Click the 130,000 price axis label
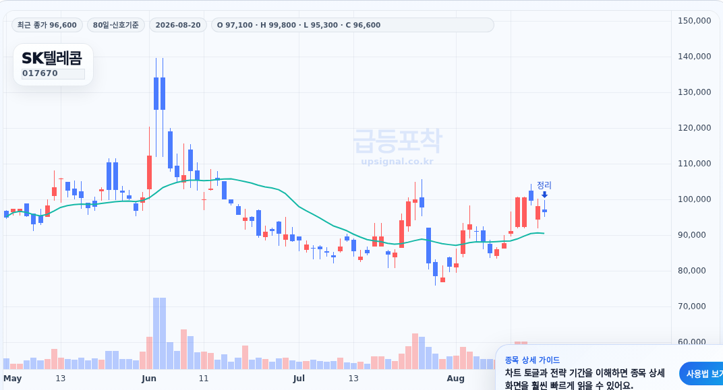The image size is (723, 390). point(695,92)
